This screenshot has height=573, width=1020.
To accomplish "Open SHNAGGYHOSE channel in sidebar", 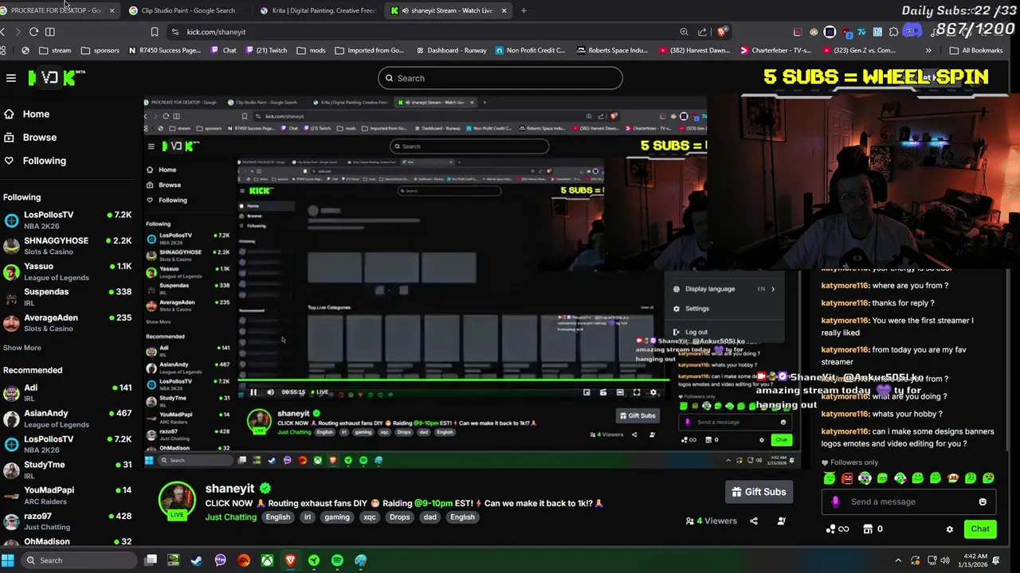I will coord(67,245).
